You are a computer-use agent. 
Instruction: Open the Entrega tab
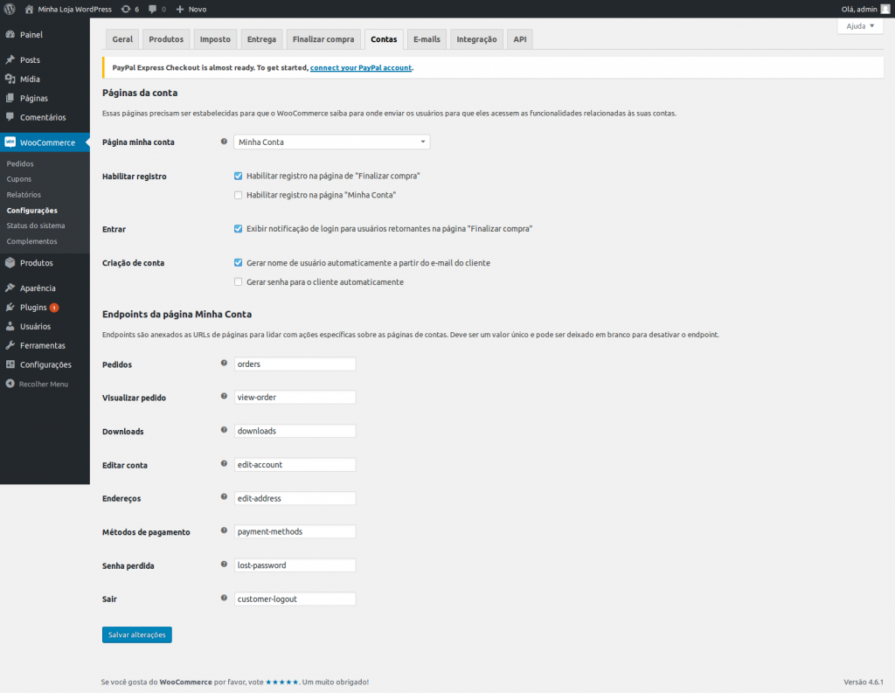260,38
